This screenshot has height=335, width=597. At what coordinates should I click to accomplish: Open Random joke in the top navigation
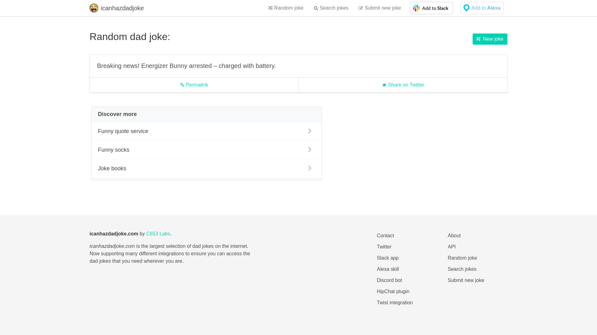(x=286, y=8)
